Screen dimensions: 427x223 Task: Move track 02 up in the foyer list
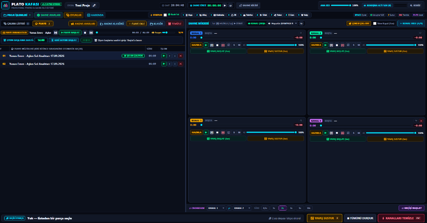click(169, 64)
